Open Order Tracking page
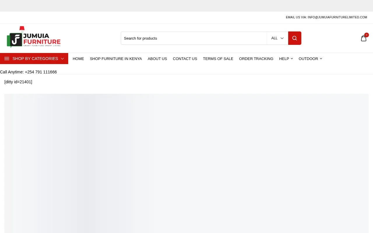Viewport: 373px width, 233px height. pos(256,59)
